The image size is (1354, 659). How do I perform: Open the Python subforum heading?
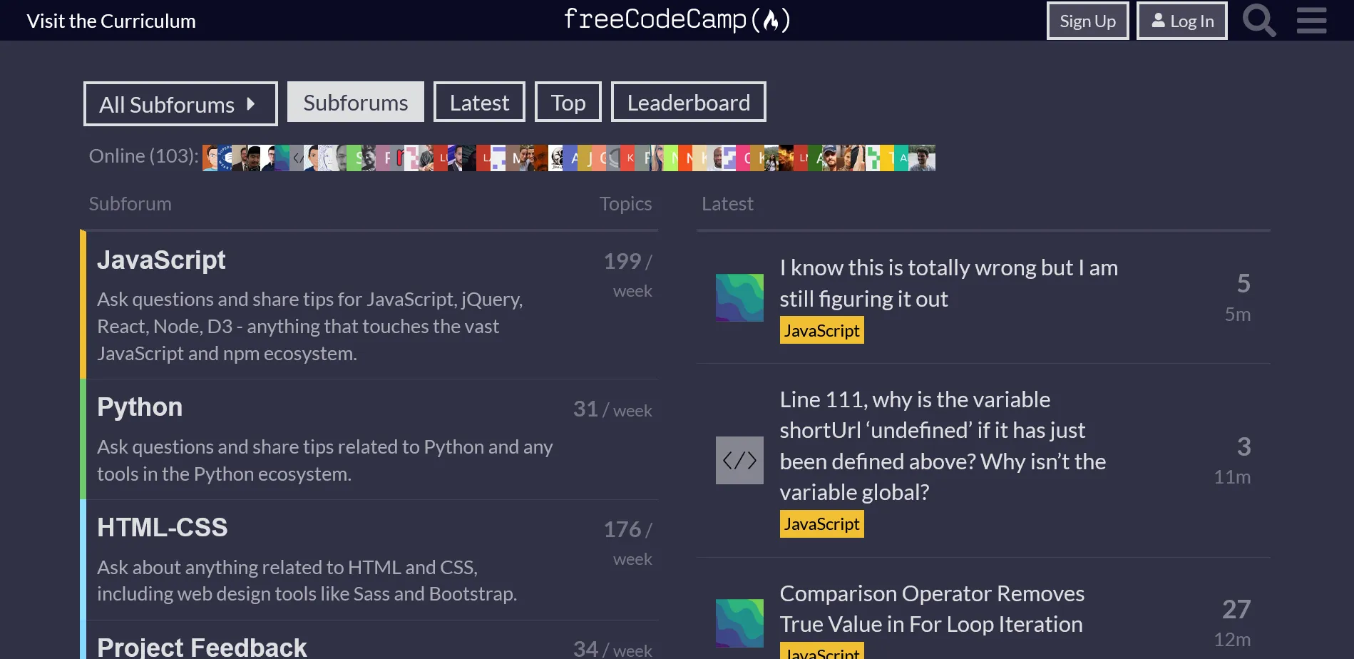(x=140, y=407)
